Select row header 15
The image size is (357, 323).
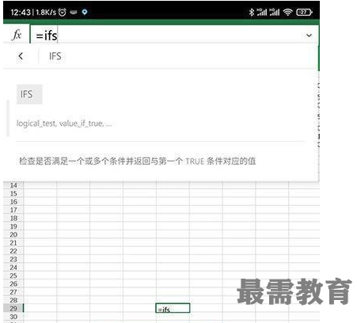pos(13,193)
